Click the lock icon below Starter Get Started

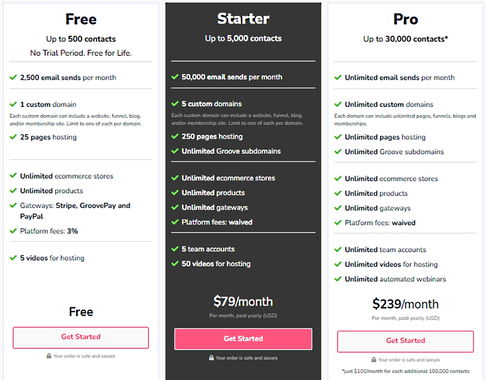click(x=211, y=358)
